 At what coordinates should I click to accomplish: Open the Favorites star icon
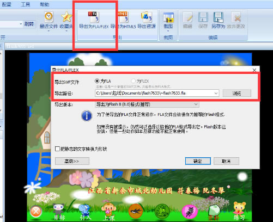coord(66,17)
